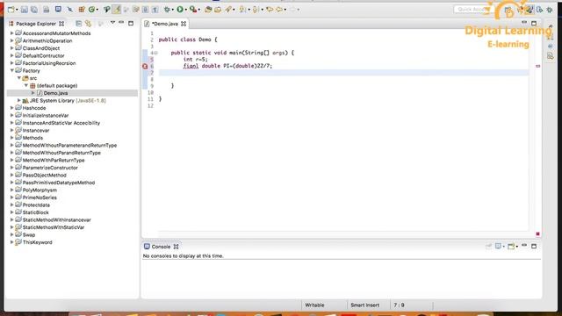Expand the PolyMorphysm project
The height and width of the screenshot is (316, 562).
[x=11, y=190]
